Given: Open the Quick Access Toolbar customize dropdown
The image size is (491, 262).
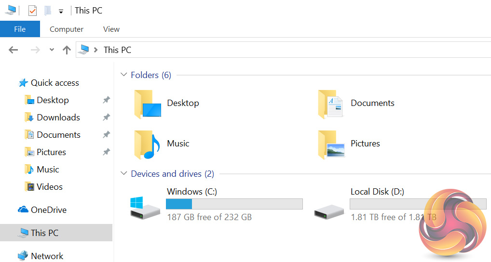Looking at the screenshot, I should [x=61, y=11].
